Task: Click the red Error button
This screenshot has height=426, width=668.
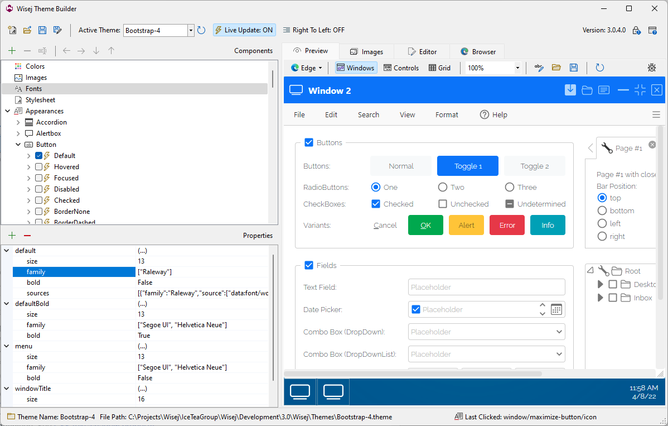Action: click(507, 225)
